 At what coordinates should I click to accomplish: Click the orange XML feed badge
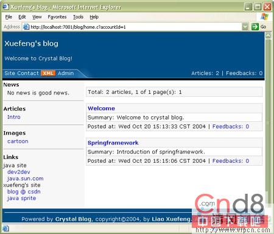tap(48, 73)
